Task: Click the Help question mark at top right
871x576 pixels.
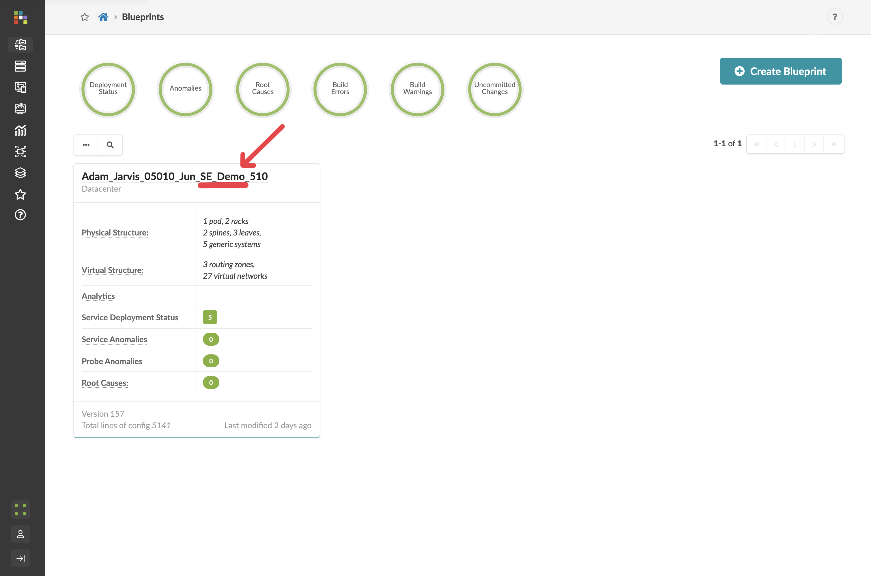Action: tap(835, 16)
